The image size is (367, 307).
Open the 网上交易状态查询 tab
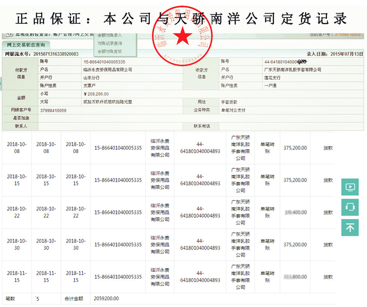[x=26, y=45]
